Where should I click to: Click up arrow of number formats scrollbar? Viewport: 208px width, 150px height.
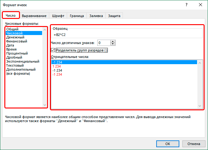(x=45, y=30)
